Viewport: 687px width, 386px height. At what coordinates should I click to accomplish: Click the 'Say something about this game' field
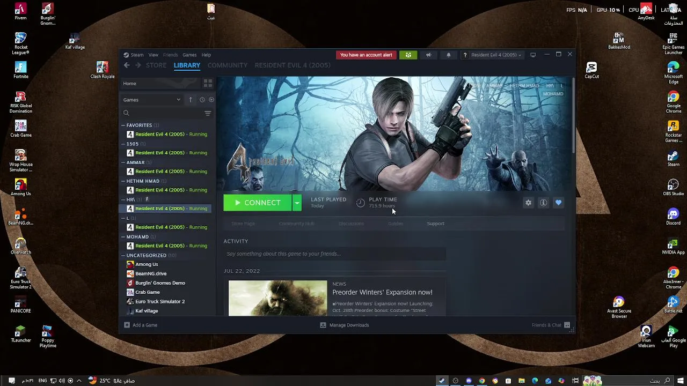335,254
